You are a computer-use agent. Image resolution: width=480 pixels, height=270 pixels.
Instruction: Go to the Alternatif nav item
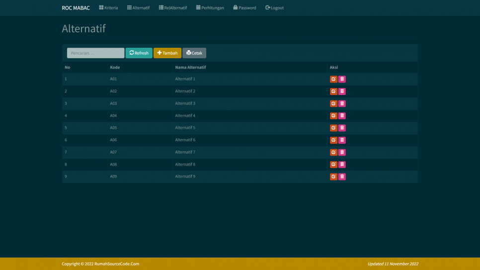click(x=138, y=7)
